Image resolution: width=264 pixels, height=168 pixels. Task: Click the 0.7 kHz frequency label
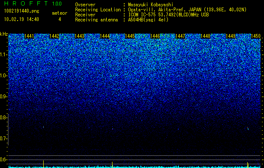point(3,139)
